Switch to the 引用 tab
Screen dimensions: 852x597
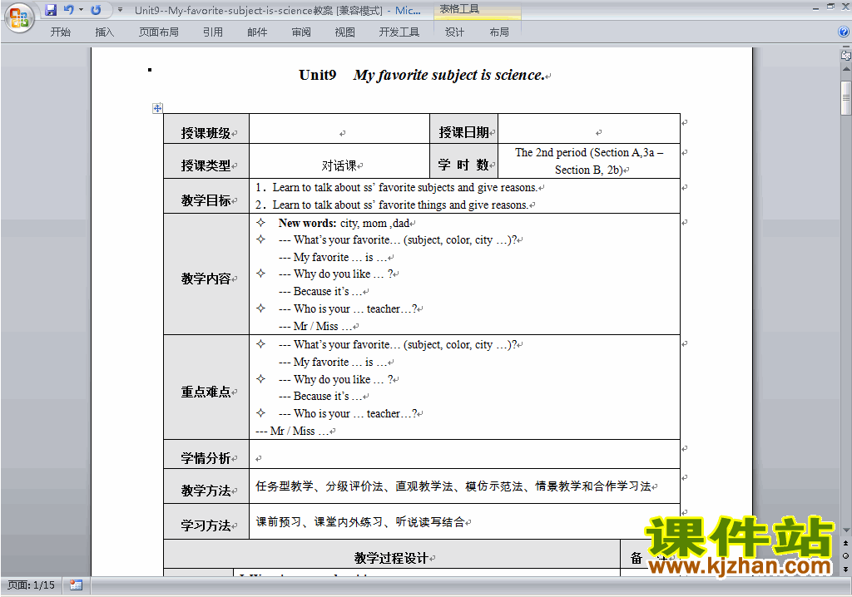tap(213, 32)
